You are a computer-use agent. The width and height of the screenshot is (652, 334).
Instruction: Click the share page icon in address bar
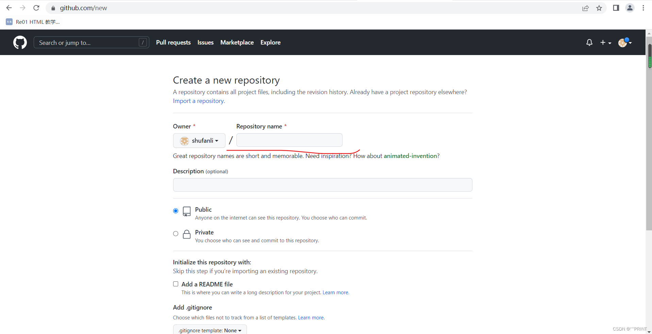[585, 8]
